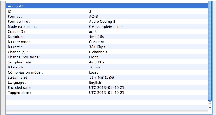Click the scroll up arrow button
Image resolution: width=216 pixels, height=115 pixels.
(210, 103)
